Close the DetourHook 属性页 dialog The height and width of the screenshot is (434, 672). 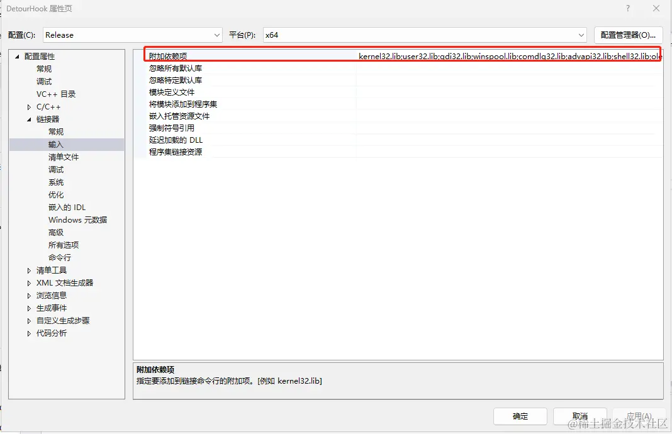656,8
